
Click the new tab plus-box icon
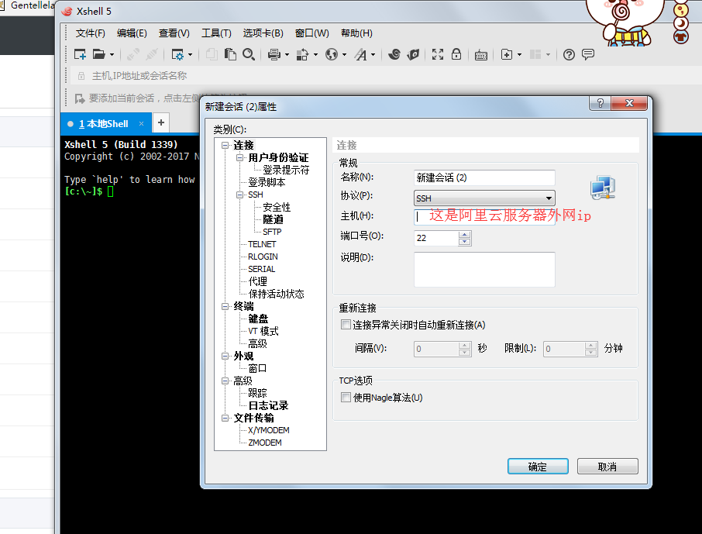click(506, 55)
